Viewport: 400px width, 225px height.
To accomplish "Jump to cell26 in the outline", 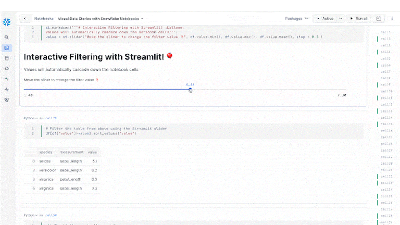I will [386, 203].
